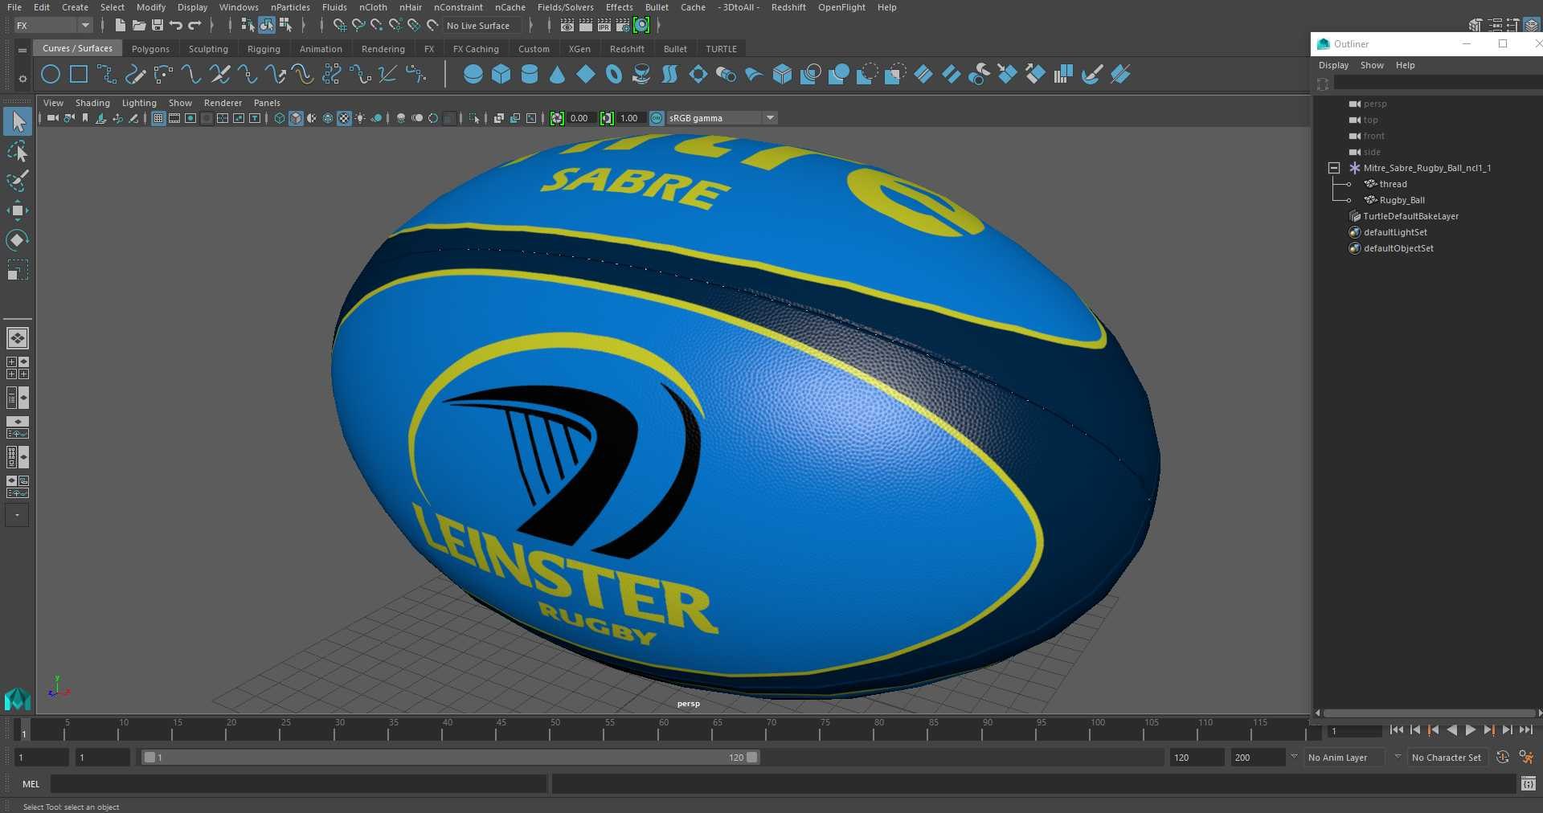Image resolution: width=1543 pixels, height=813 pixels.
Task: Activate the Scale tool in the toolbox
Action: click(x=18, y=270)
